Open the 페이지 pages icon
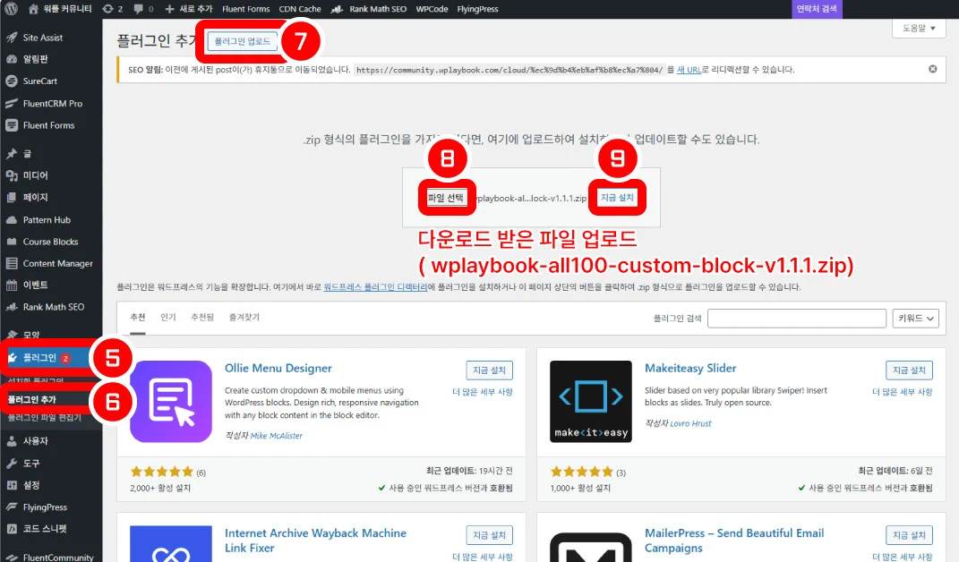The width and height of the screenshot is (959, 562). [12, 198]
